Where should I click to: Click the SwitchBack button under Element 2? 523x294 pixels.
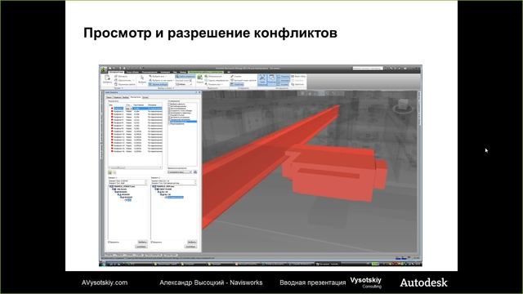click(x=190, y=247)
